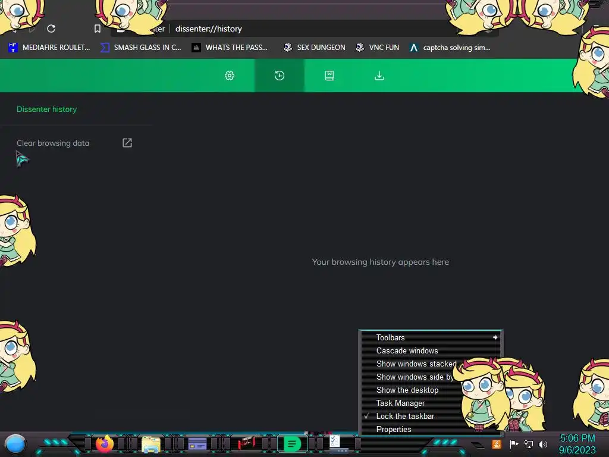Open the purple window app in taskbar
Screen dimensions: 609x457
point(197,444)
